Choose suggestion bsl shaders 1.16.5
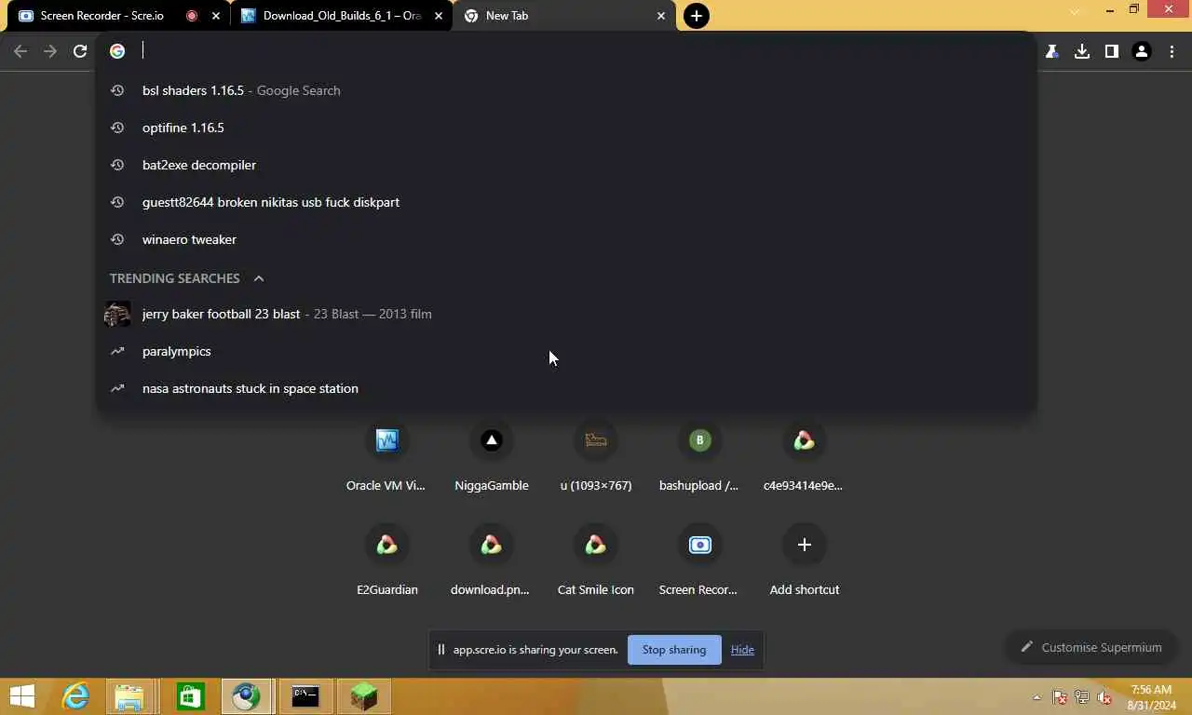1192x715 pixels. tap(566, 90)
